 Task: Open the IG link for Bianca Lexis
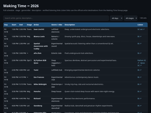pyautogui.click(x=139, y=37)
